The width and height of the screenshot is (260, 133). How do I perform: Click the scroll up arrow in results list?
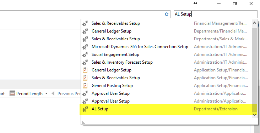coord(255,23)
